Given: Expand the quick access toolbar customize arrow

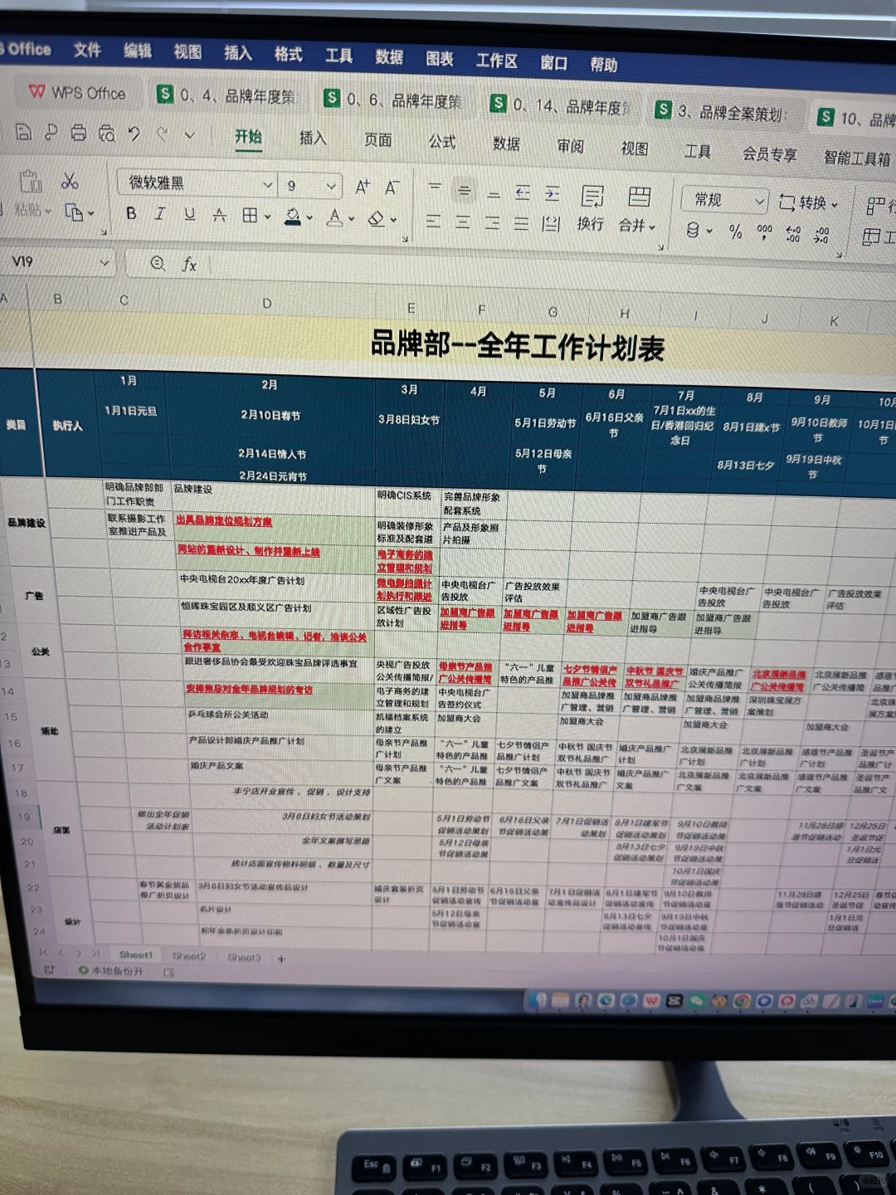Looking at the screenshot, I should point(190,134).
